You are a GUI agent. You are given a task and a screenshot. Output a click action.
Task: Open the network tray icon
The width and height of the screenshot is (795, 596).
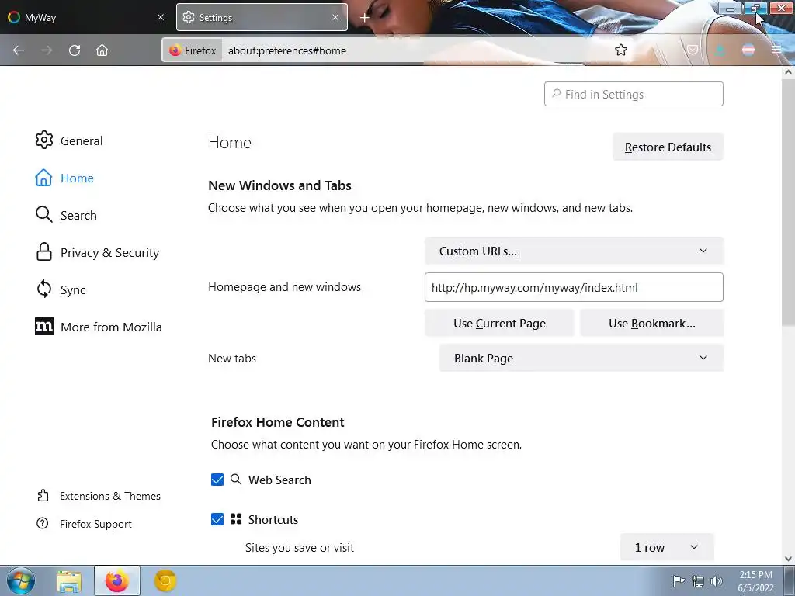[698, 581]
